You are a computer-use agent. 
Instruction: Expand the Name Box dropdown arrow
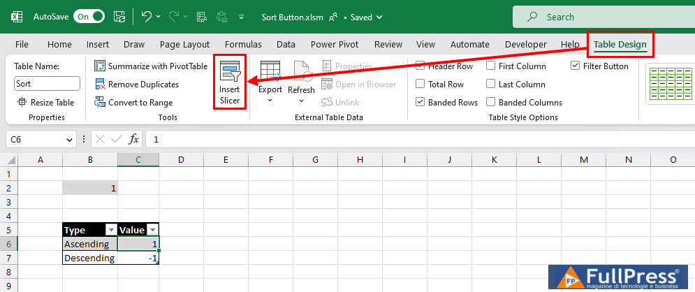(69, 139)
